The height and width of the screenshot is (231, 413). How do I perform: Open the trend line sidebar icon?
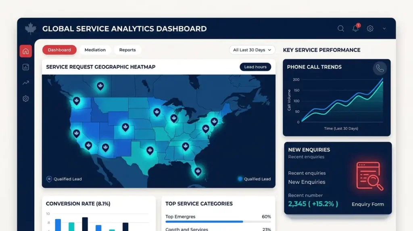(x=25, y=83)
